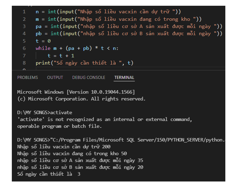Viewport: 233px width, 185px height.
Task: Click the TERMINAL tab
Action: click(124, 77)
